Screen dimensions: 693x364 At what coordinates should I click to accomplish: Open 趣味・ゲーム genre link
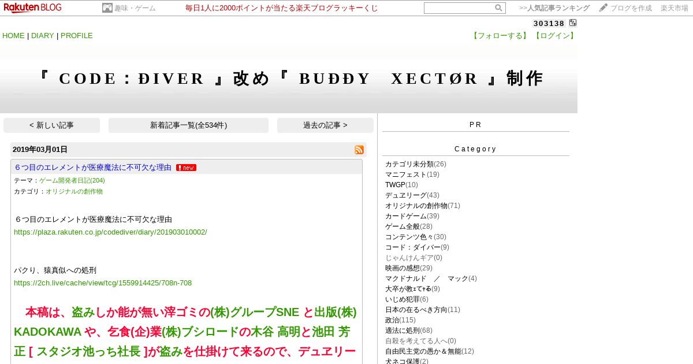point(135,8)
